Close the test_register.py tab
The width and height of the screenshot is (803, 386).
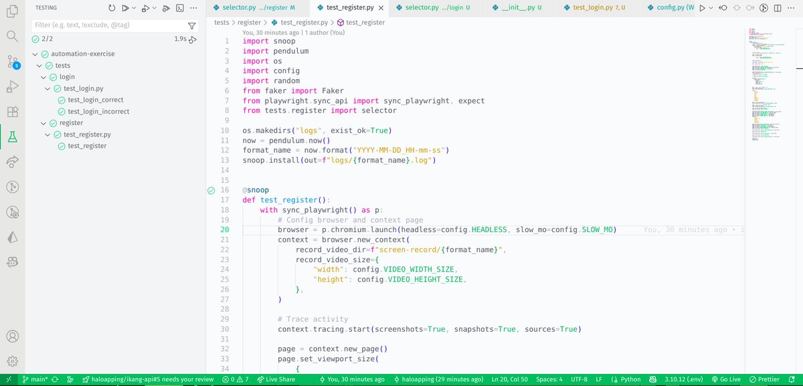coord(381,8)
